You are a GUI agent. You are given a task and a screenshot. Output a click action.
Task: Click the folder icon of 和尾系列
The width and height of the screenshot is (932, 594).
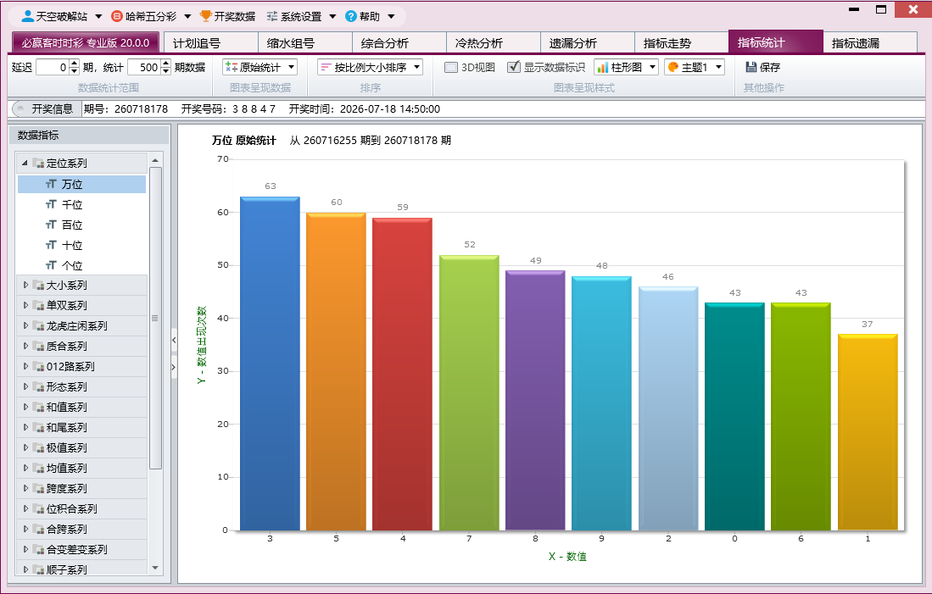pos(39,427)
